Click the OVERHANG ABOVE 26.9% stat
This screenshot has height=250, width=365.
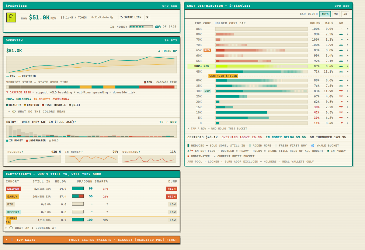[x=242, y=137]
